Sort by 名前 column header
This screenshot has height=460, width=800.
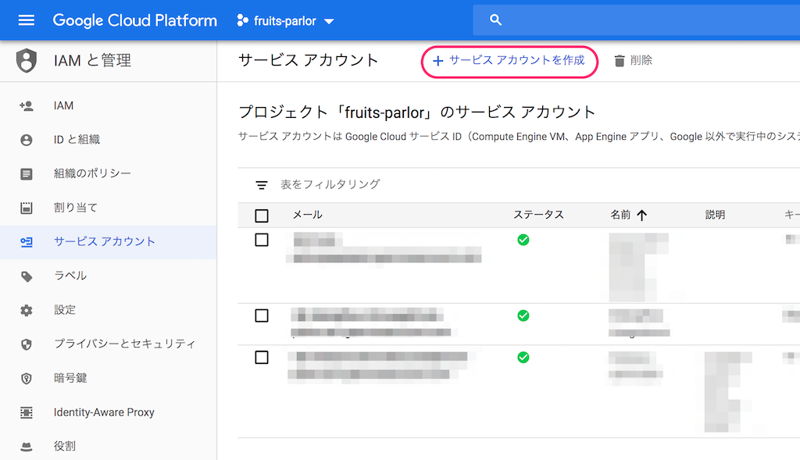click(x=621, y=215)
